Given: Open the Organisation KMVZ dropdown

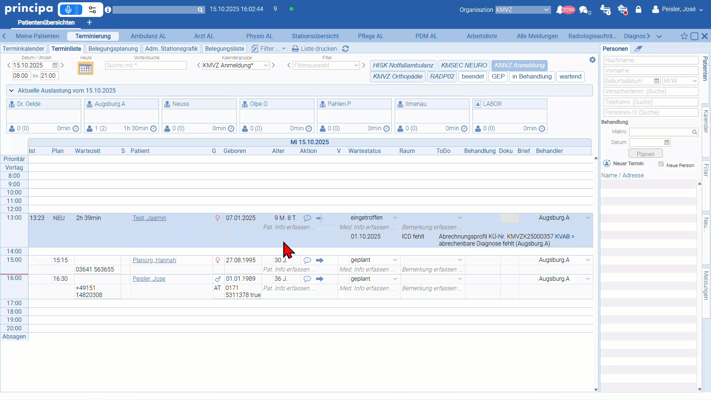Looking at the screenshot, I should (x=523, y=10).
